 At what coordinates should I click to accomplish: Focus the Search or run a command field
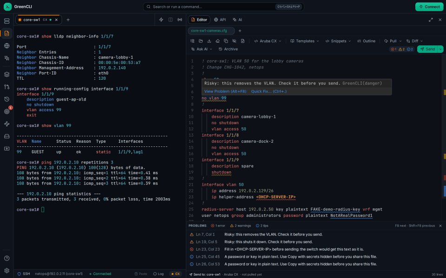pyautogui.click(x=223, y=6)
